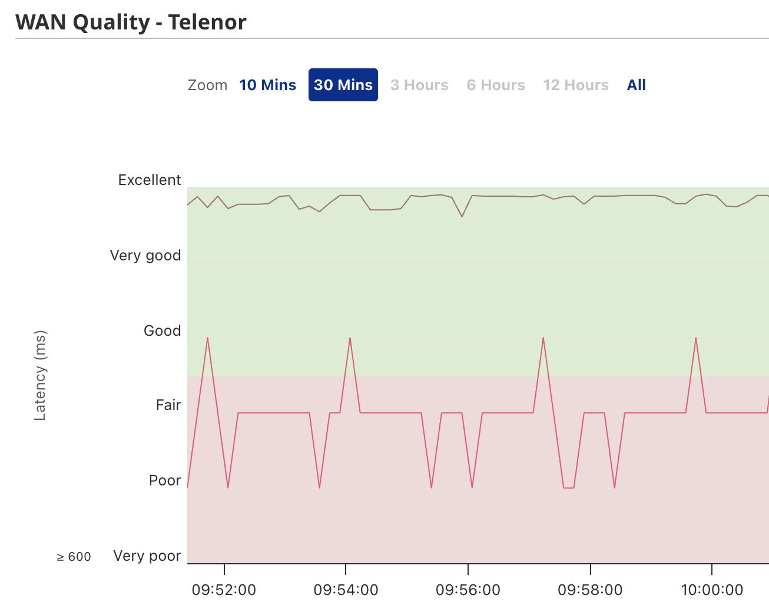The height and width of the screenshot is (615, 769).
Task: Click the ≥ 600 latency axis value
Action: click(x=74, y=557)
